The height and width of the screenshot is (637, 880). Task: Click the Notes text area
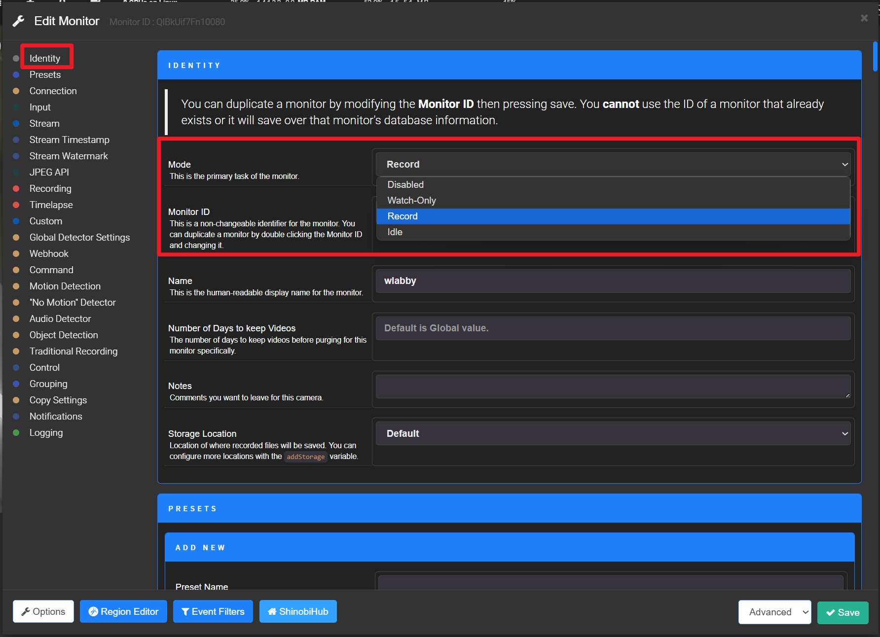tap(613, 387)
